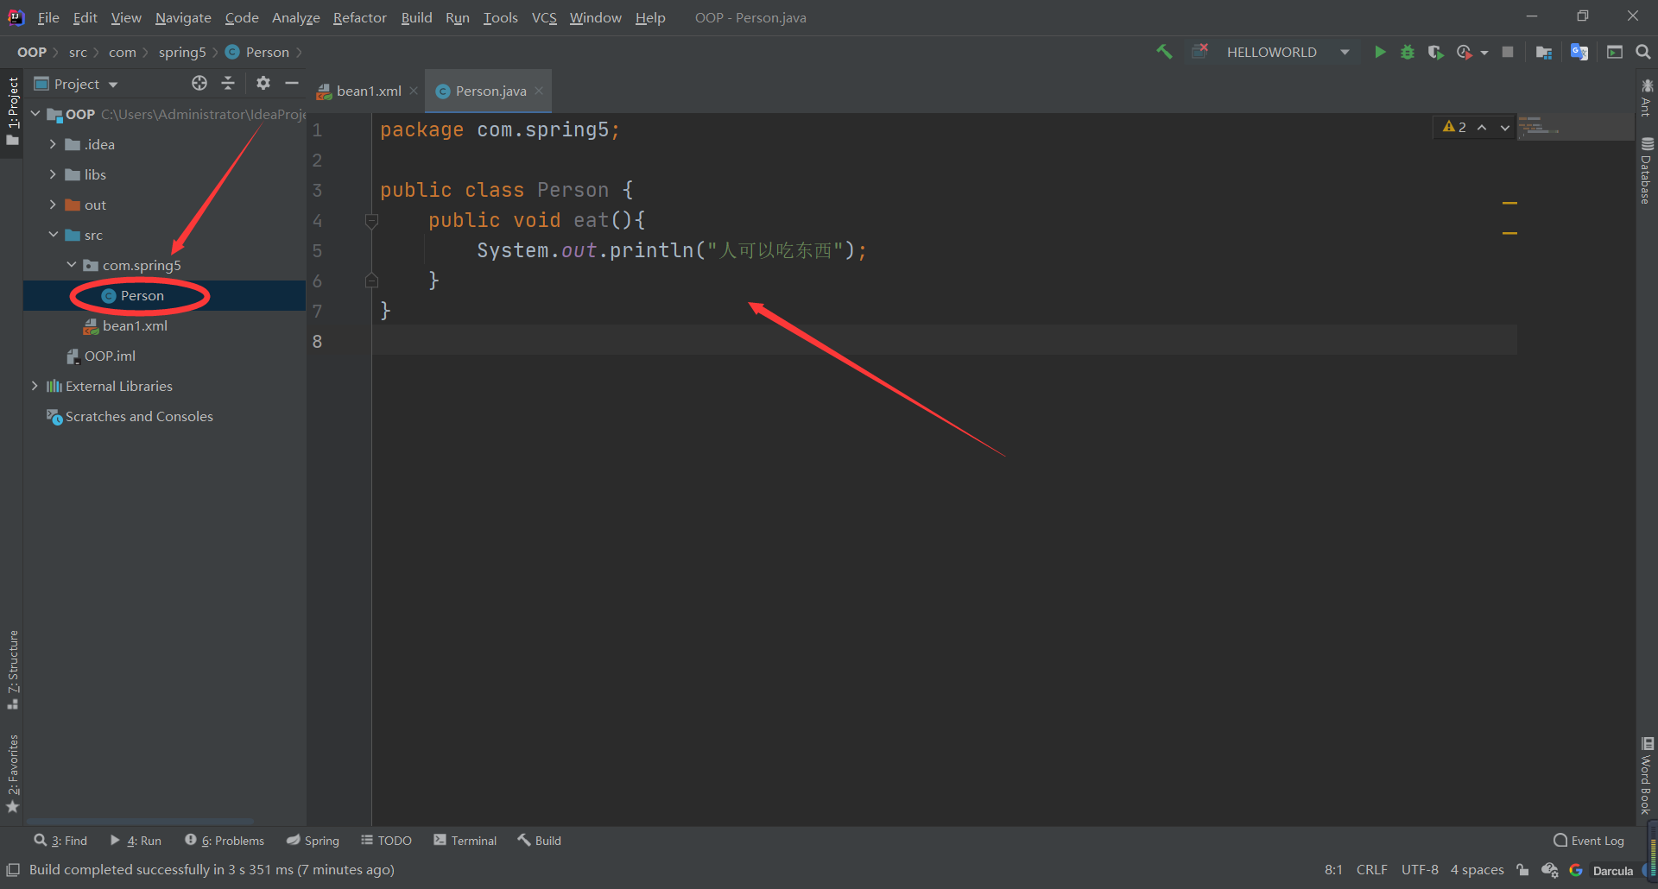Click the CRLF line separator in status bar
The width and height of the screenshot is (1658, 889).
click(x=1371, y=870)
